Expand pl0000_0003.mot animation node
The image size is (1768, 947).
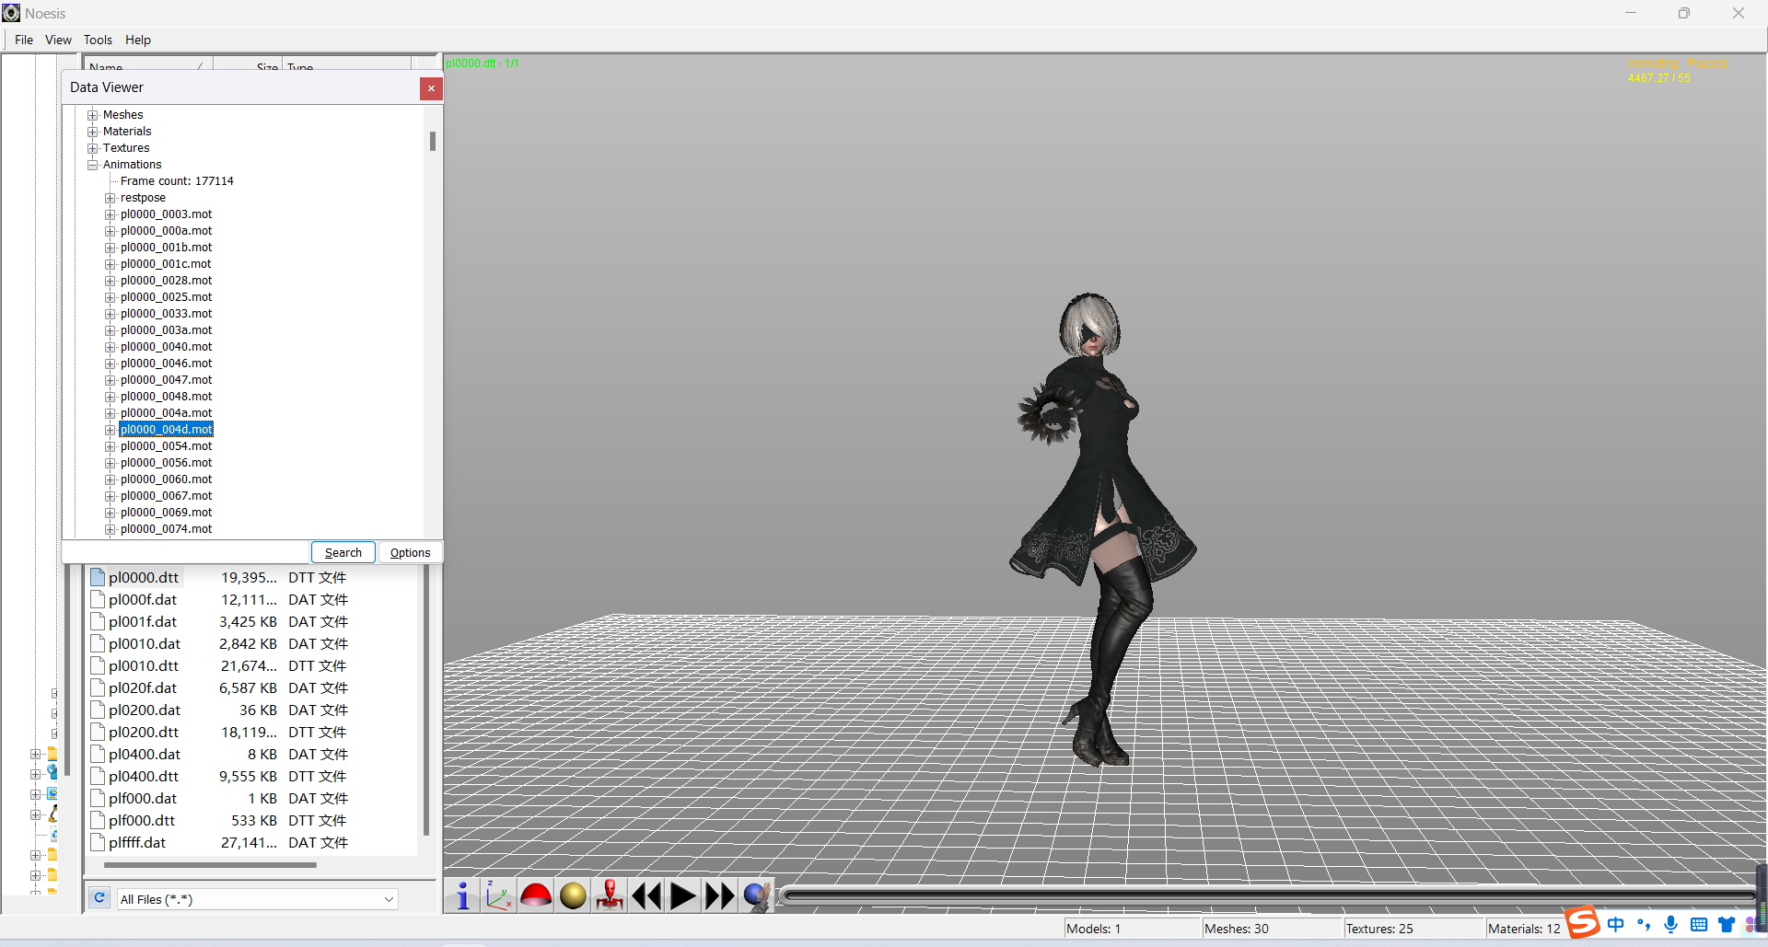pyautogui.click(x=110, y=214)
